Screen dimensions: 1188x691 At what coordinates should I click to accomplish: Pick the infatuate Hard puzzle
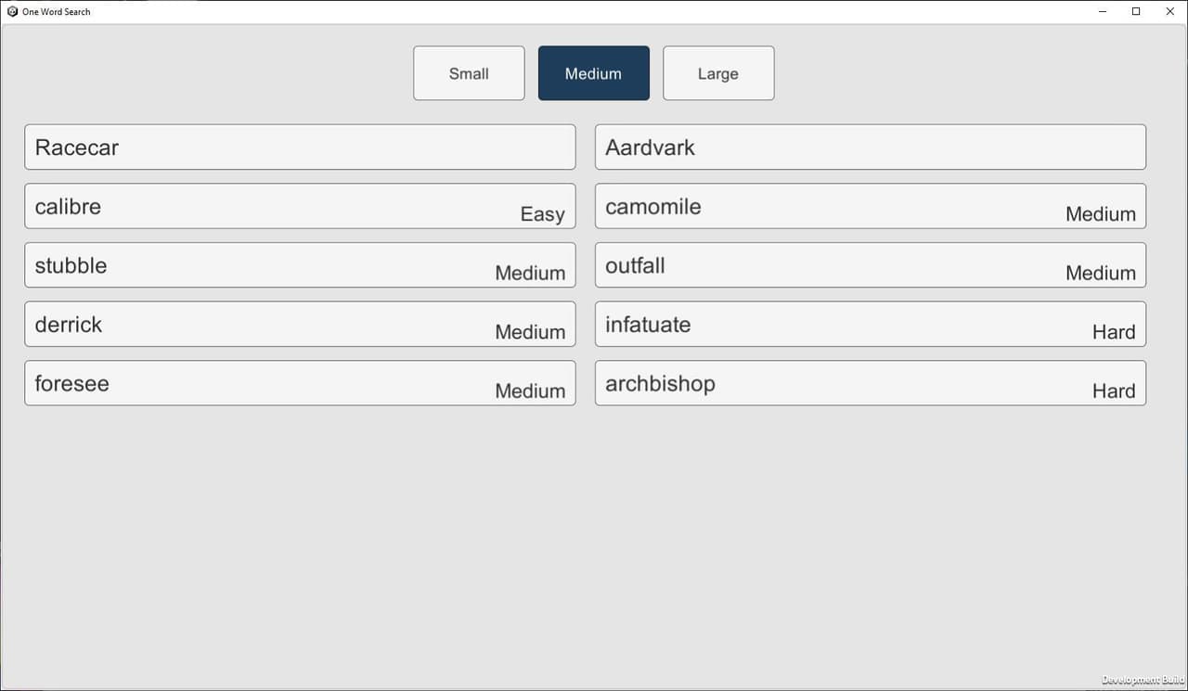point(871,324)
